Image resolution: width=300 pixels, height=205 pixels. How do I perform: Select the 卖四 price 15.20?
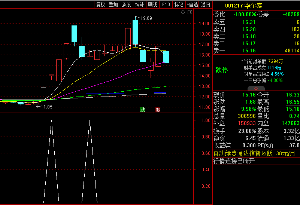[x=249, y=29]
